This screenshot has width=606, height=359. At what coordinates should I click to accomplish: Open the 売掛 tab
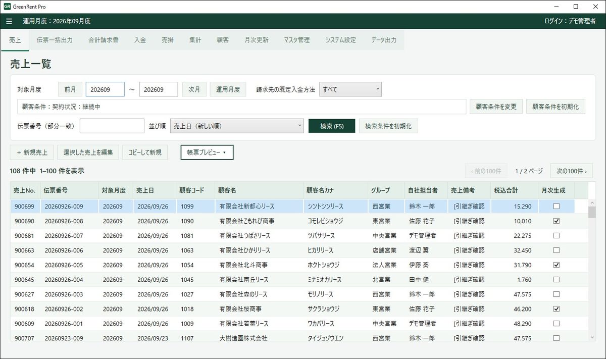pyautogui.click(x=168, y=40)
